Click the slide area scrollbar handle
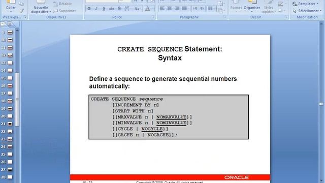The height and width of the screenshot is (183, 325). pyautogui.click(x=321, y=104)
